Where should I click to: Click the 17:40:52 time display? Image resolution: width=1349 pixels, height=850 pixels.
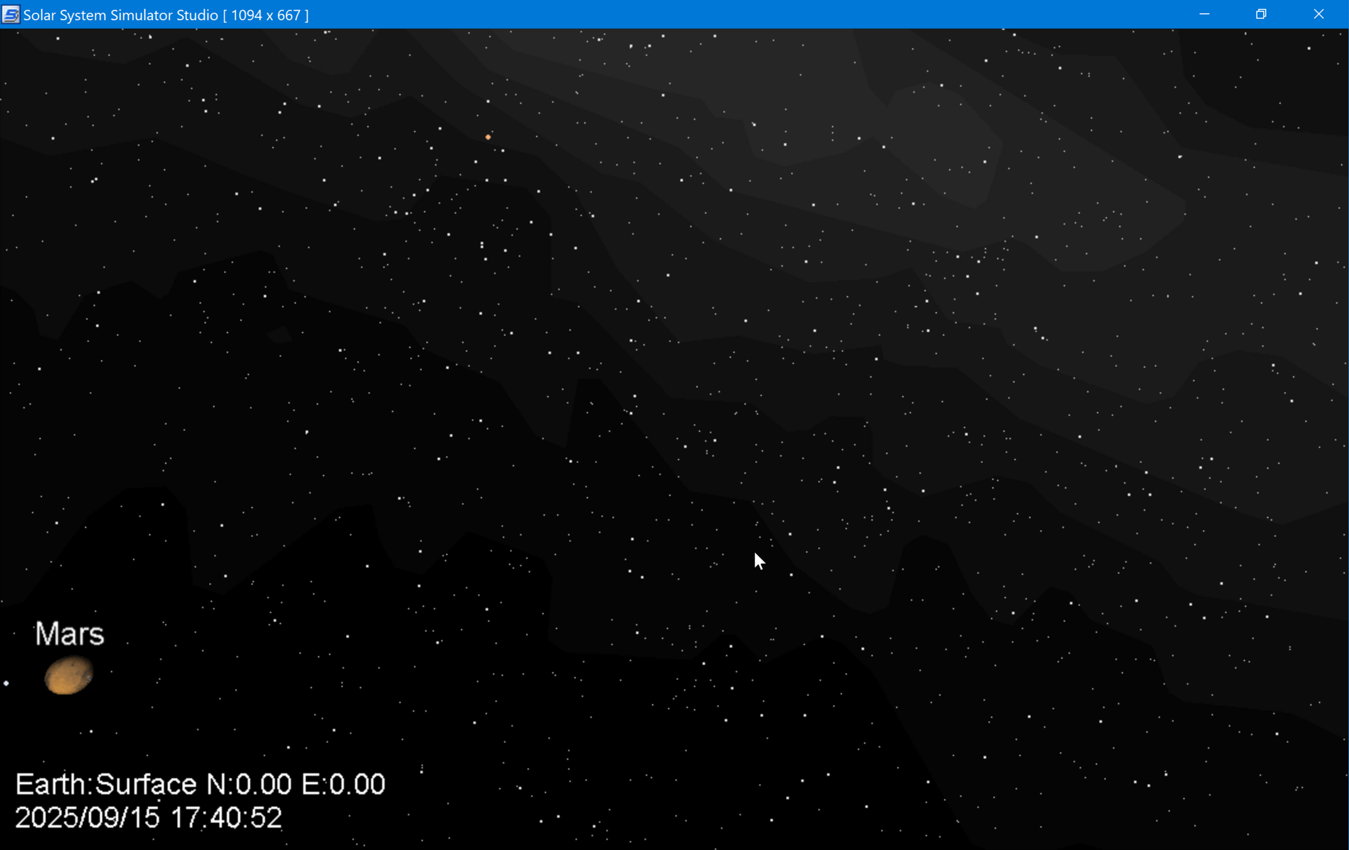227,818
